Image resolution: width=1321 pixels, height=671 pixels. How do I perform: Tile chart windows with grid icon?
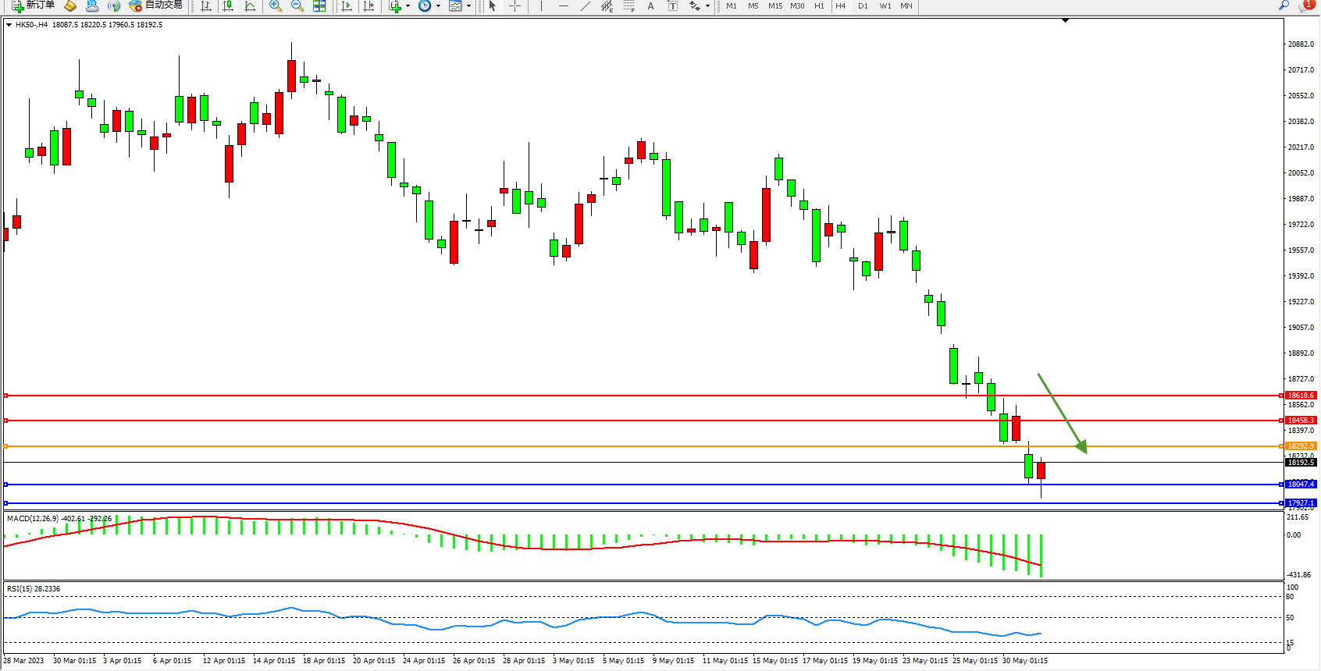pos(319,6)
